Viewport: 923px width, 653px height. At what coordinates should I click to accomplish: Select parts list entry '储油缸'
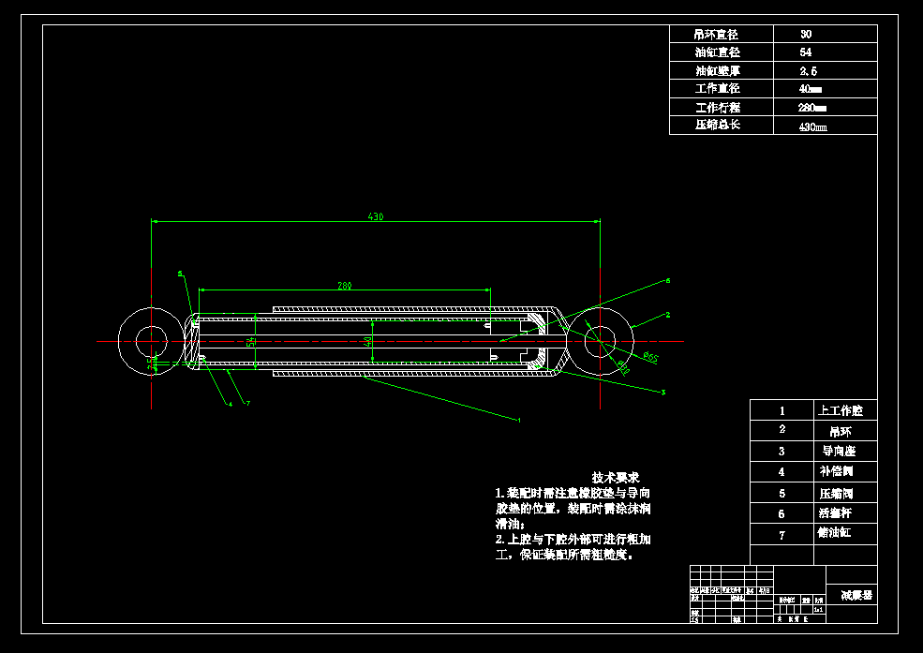(x=834, y=532)
